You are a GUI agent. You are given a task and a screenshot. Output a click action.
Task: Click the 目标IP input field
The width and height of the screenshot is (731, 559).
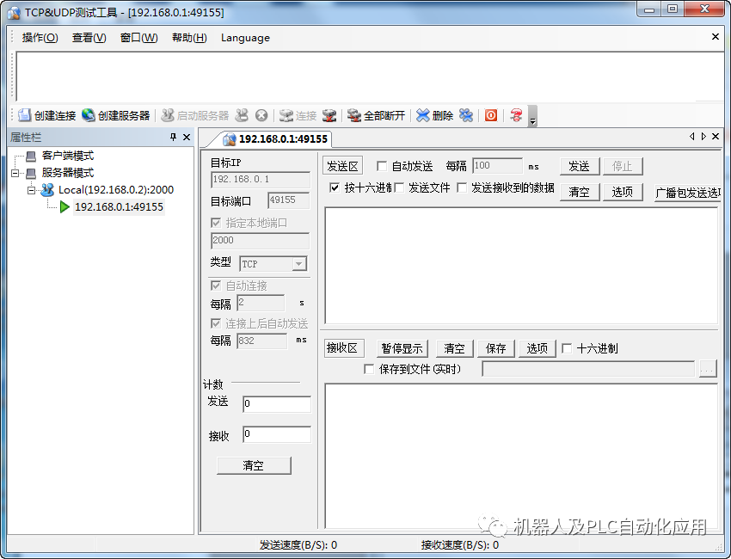pos(260,180)
